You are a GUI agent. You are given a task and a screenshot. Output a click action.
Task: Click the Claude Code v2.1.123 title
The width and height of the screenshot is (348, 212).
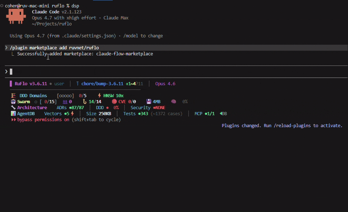click(x=57, y=12)
